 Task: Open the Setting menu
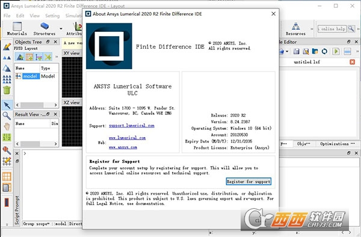pos(52,16)
